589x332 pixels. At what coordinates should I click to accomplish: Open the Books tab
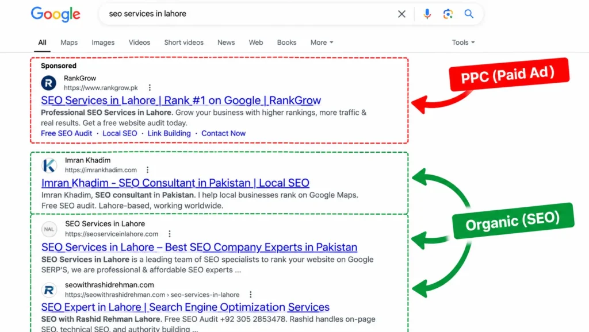286,43
